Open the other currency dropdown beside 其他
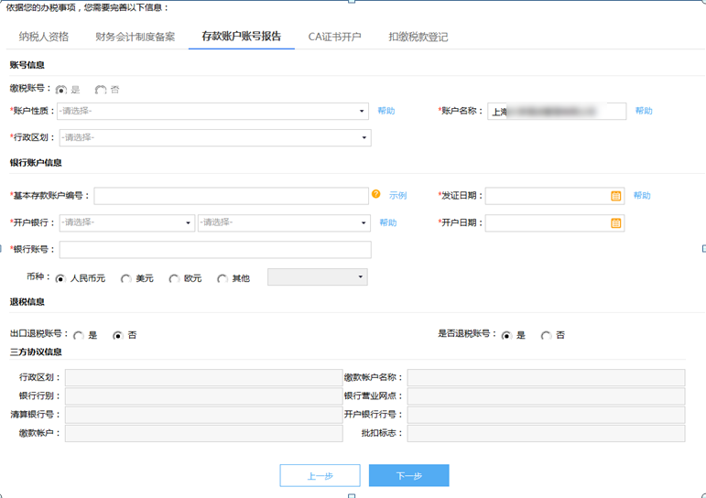706x498 pixels. (x=317, y=277)
